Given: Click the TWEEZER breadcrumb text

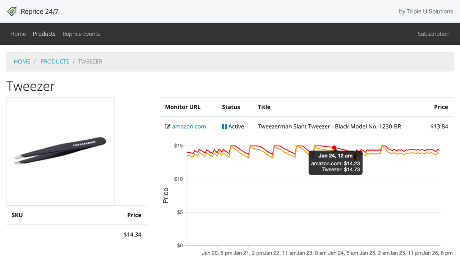Looking at the screenshot, I should [90, 61].
